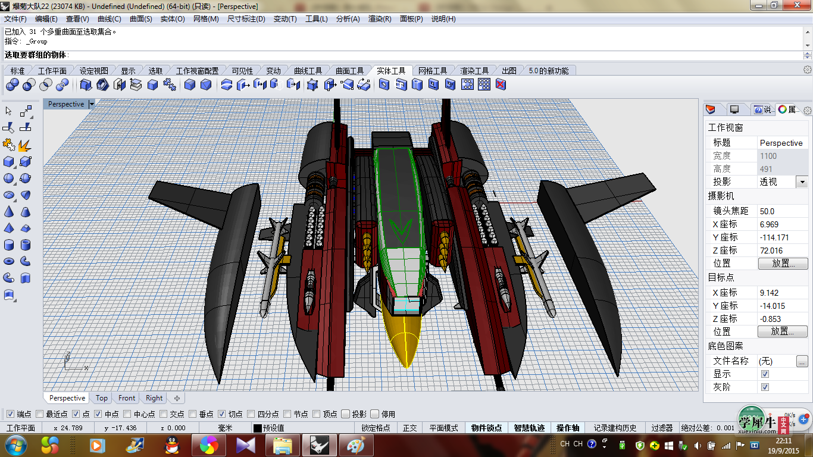Open the Layers panel tab icon
The width and height of the screenshot is (813, 457).
click(711, 109)
